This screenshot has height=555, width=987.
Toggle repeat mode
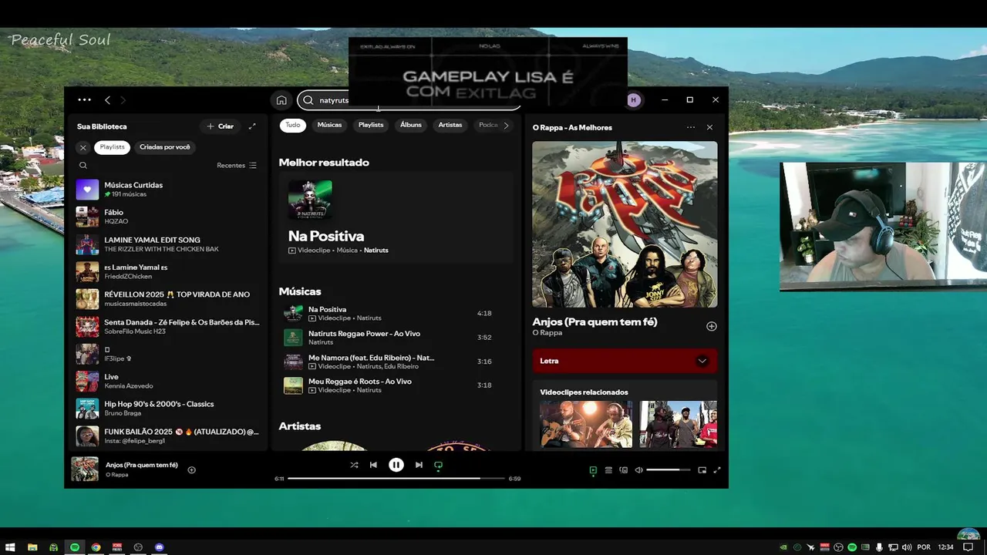pos(438,465)
